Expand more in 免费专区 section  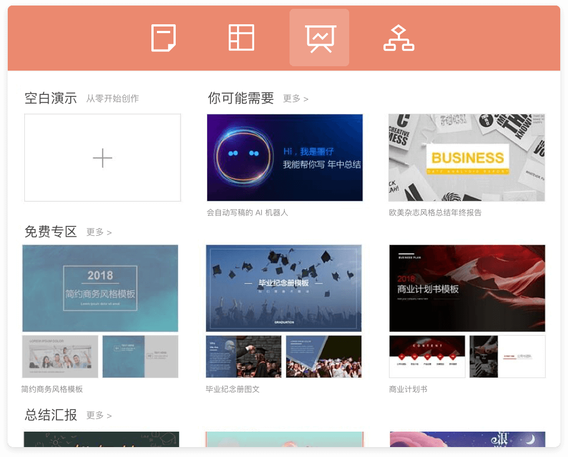click(99, 232)
